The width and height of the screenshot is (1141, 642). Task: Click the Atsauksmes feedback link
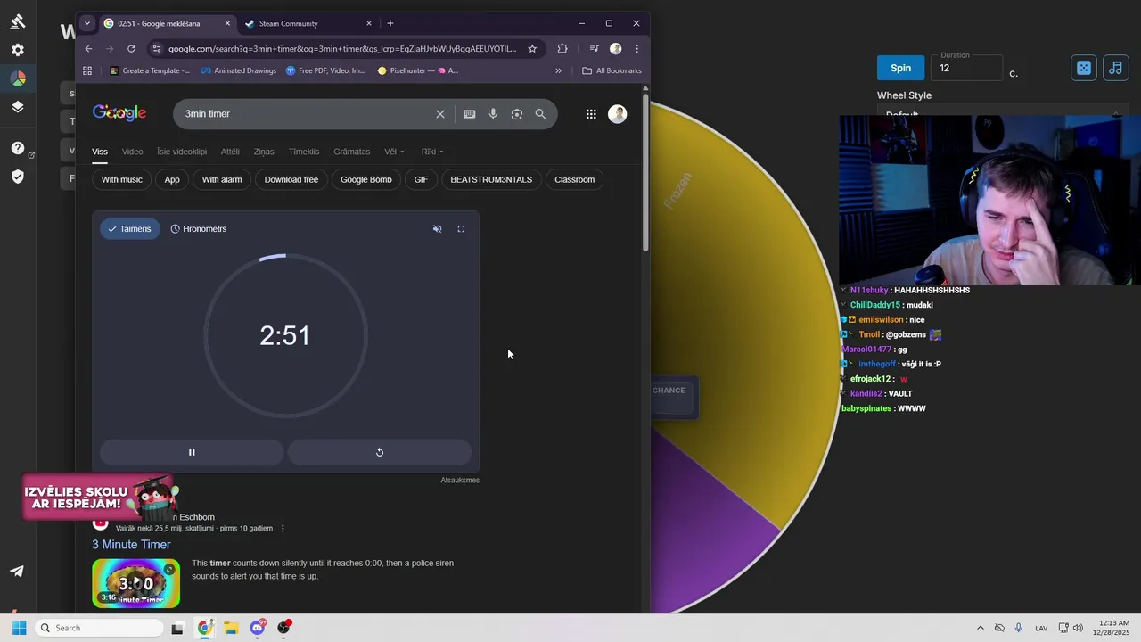pyautogui.click(x=460, y=480)
